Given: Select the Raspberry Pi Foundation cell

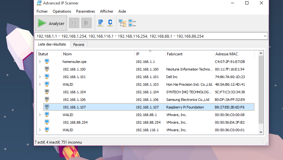Looking at the screenshot, I should [185, 107].
